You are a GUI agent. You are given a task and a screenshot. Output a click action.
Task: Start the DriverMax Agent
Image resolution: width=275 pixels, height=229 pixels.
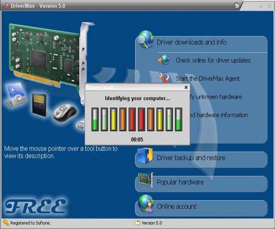pos(208,78)
